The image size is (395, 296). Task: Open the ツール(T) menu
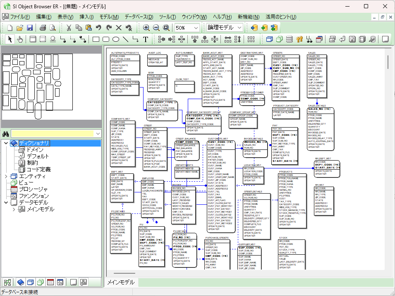168,17
